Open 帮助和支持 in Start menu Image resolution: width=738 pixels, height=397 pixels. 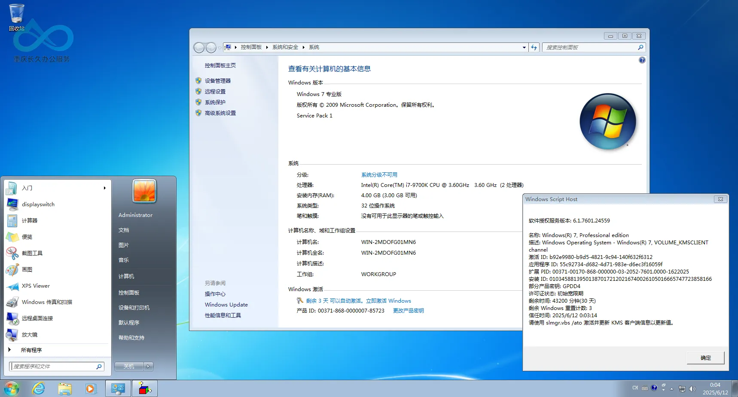131,338
